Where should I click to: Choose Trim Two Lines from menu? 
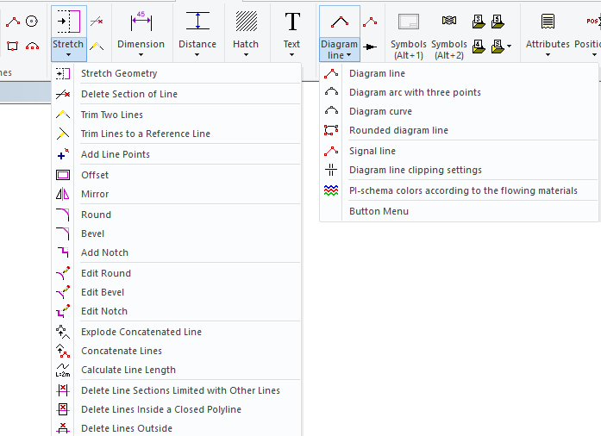pyautogui.click(x=112, y=115)
